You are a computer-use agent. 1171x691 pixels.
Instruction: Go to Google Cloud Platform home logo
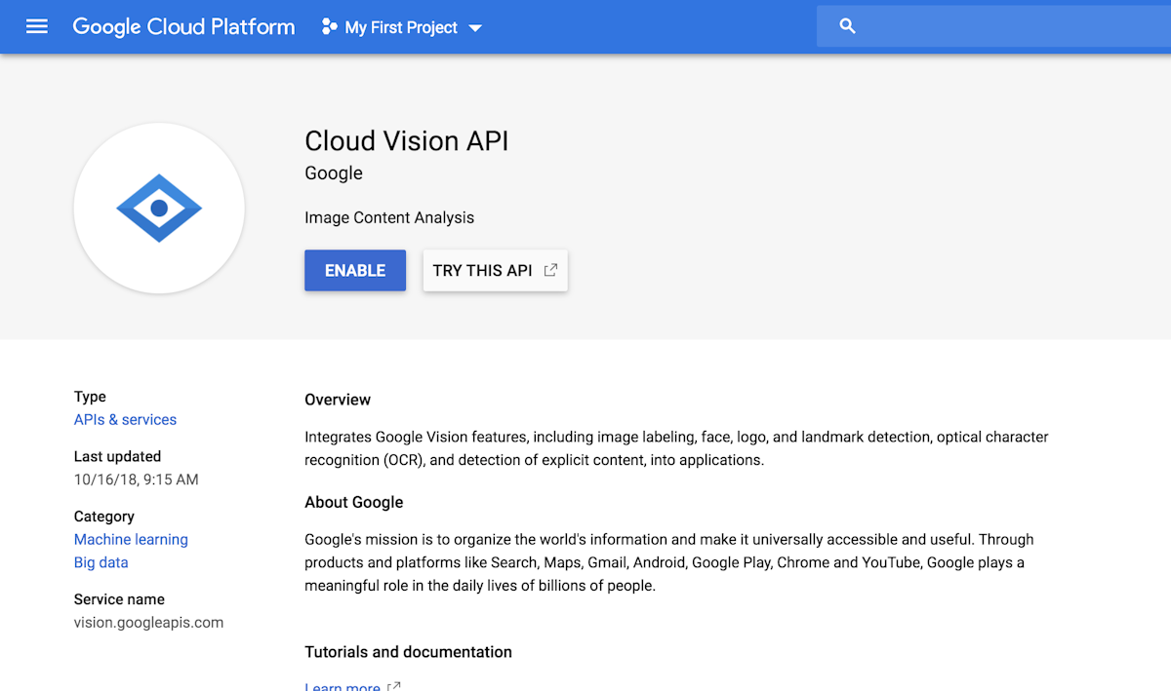(183, 26)
